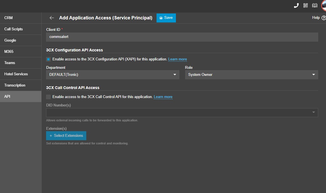This screenshot has width=326, height=193.
Task: Open the Hotel Services section
Action: point(21,74)
